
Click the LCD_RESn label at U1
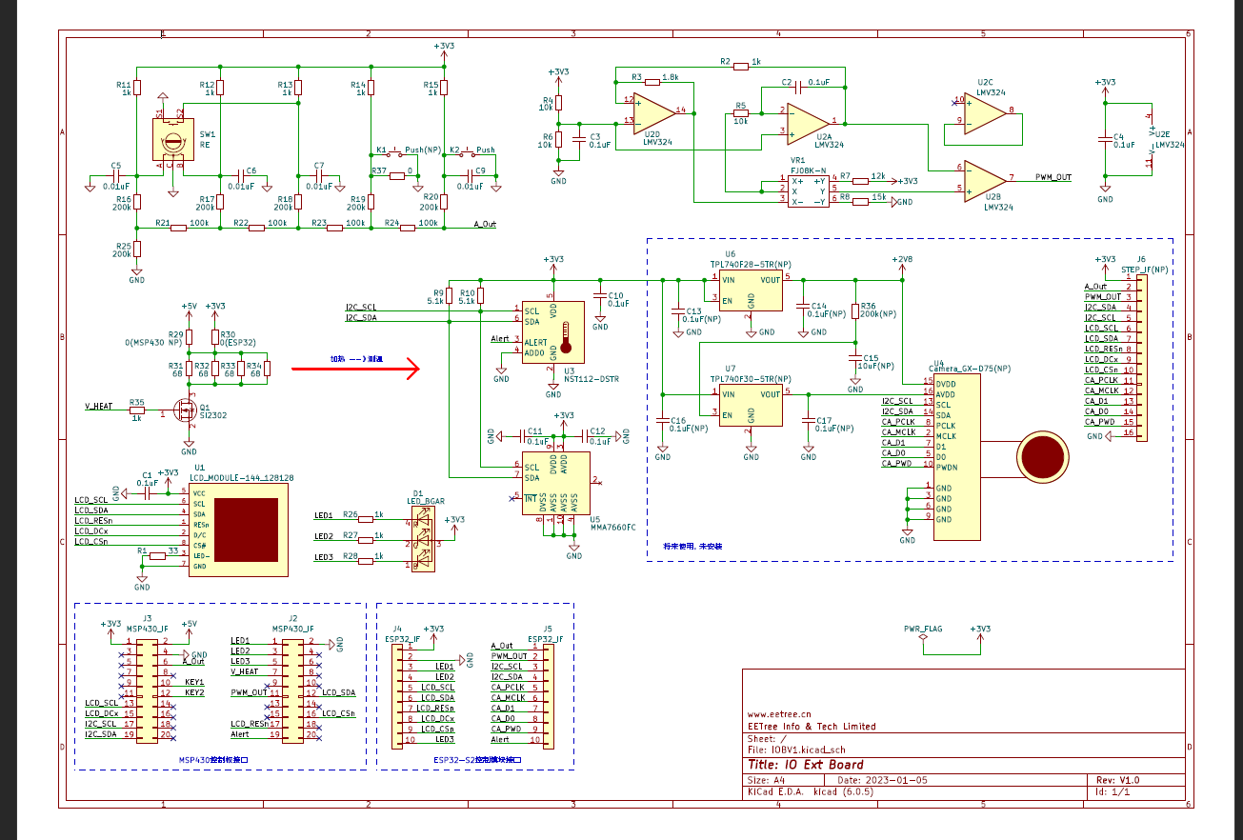coord(93,521)
